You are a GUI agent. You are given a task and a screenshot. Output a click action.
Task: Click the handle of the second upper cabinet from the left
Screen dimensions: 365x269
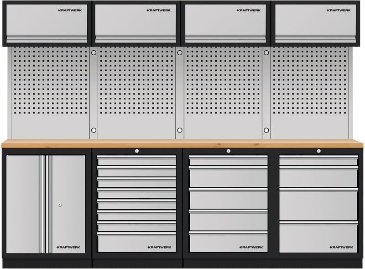(136, 40)
